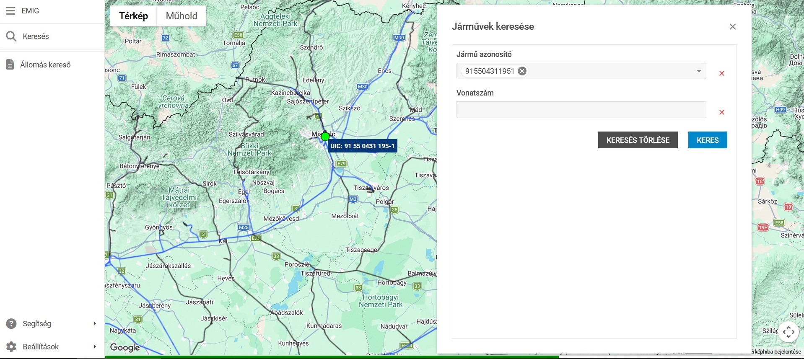Image resolution: width=804 pixels, height=359 pixels.
Task: Click the Heves label on map
Action: tap(226, 279)
